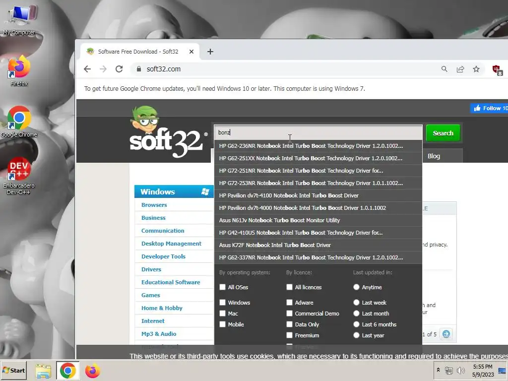Click the Chrome back arrow
Image resolution: width=508 pixels, height=381 pixels.
(87, 69)
